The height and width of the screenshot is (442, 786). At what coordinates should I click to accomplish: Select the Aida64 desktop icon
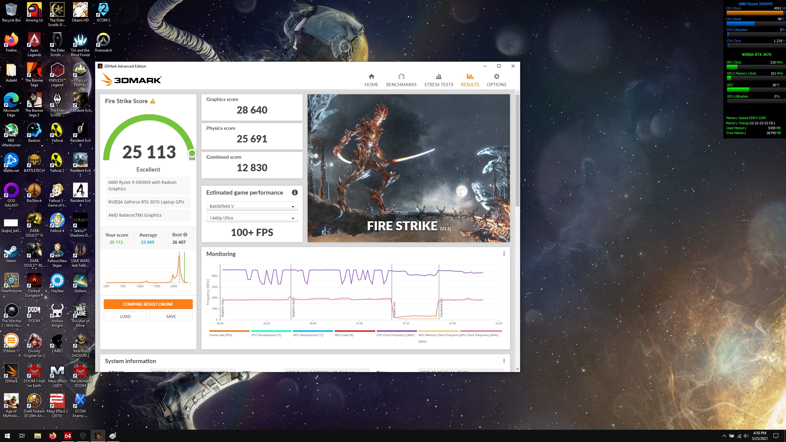click(11, 73)
